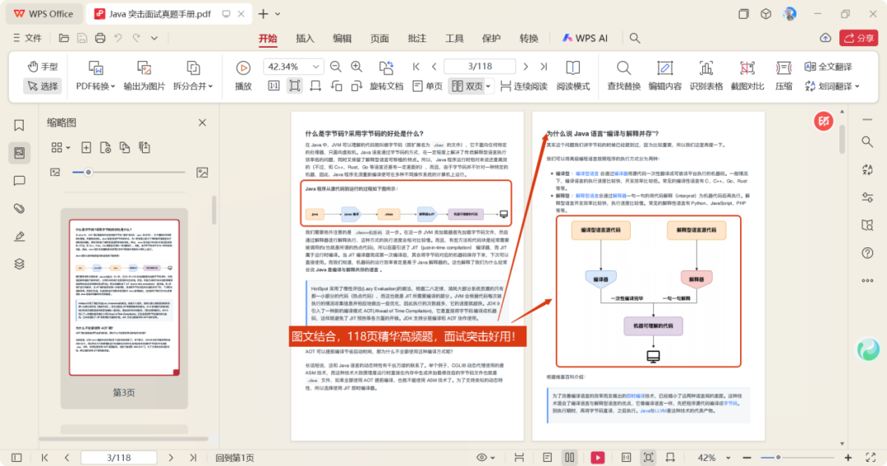This screenshot has width=887, height=466.
Task: Toggle 双页 two-page layout
Action: click(467, 86)
